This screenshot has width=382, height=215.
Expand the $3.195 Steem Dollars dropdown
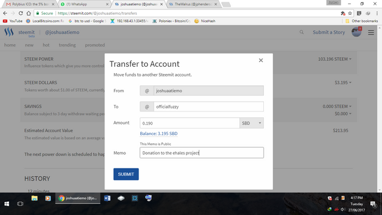tap(343, 83)
